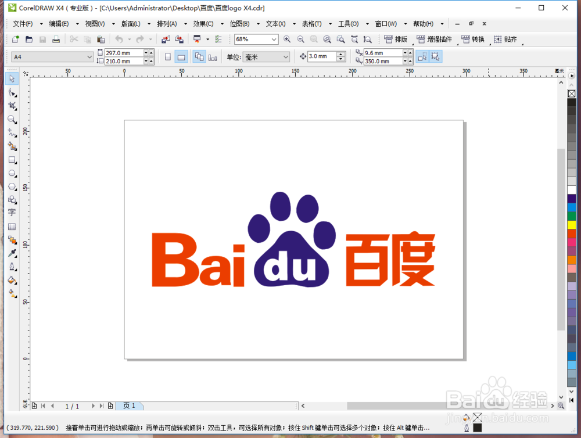Activate the Zoom tool
Image resolution: width=581 pixels, height=438 pixels.
tap(12, 120)
